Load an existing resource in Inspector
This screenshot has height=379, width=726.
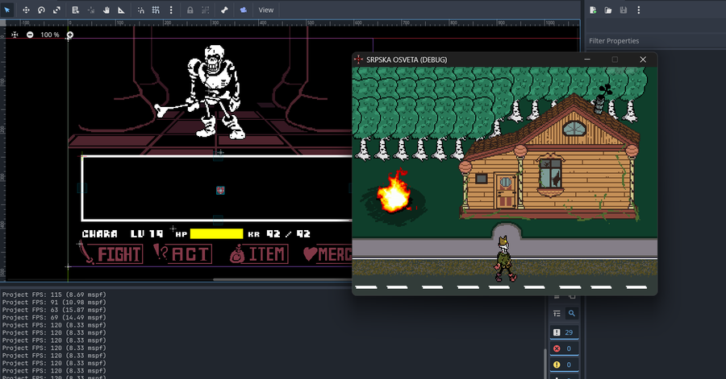608,10
